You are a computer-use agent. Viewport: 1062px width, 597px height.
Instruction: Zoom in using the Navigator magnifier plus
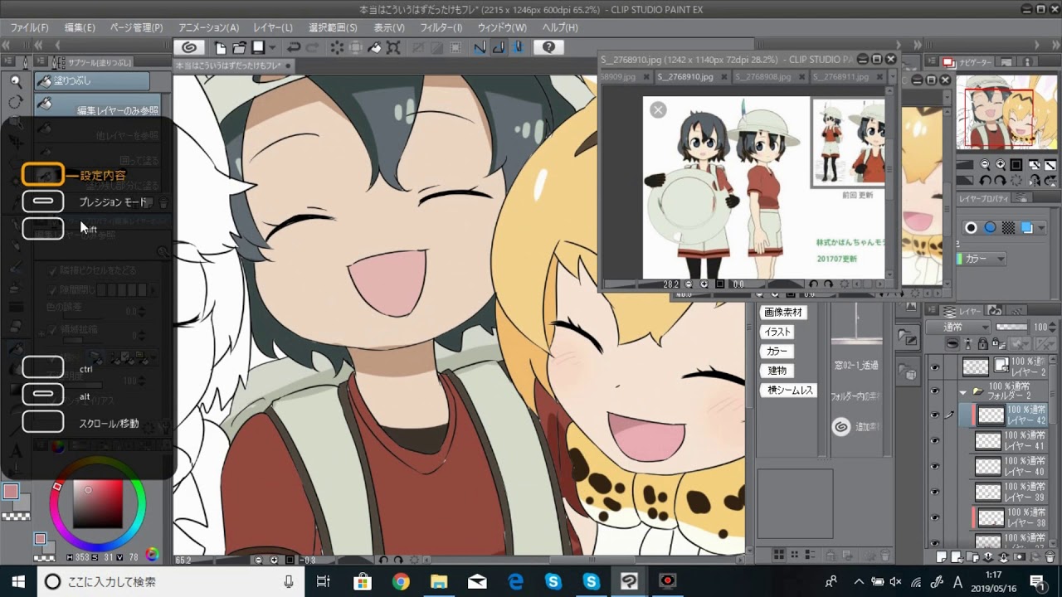1001,166
